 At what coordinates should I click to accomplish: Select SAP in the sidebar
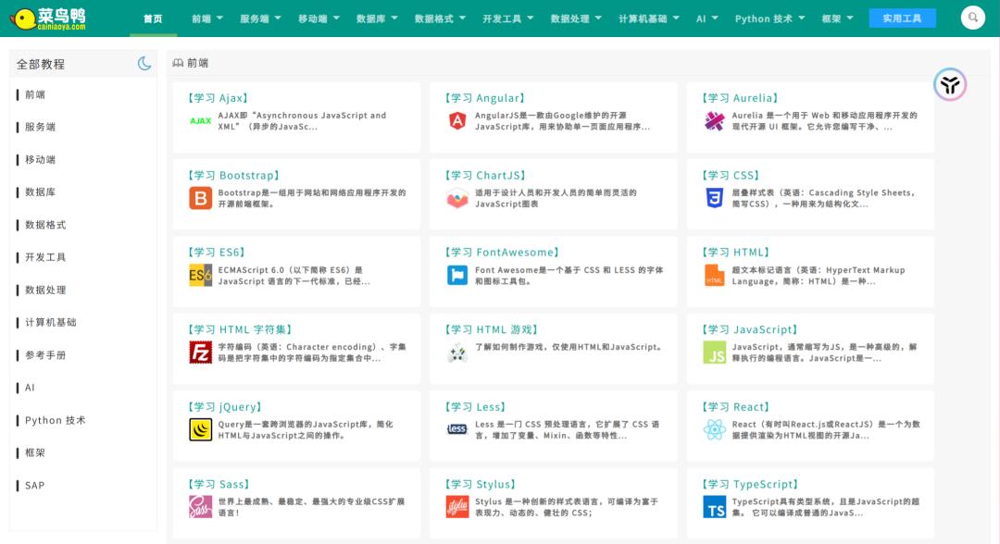coord(34,486)
